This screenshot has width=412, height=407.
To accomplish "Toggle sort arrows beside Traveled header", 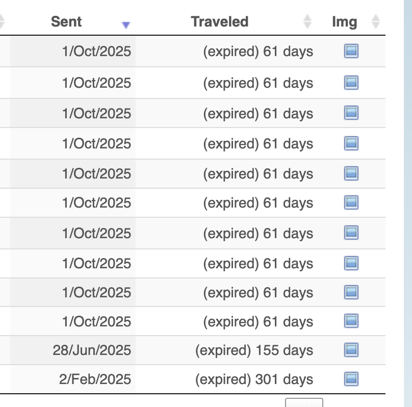I will (x=307, y=21).
